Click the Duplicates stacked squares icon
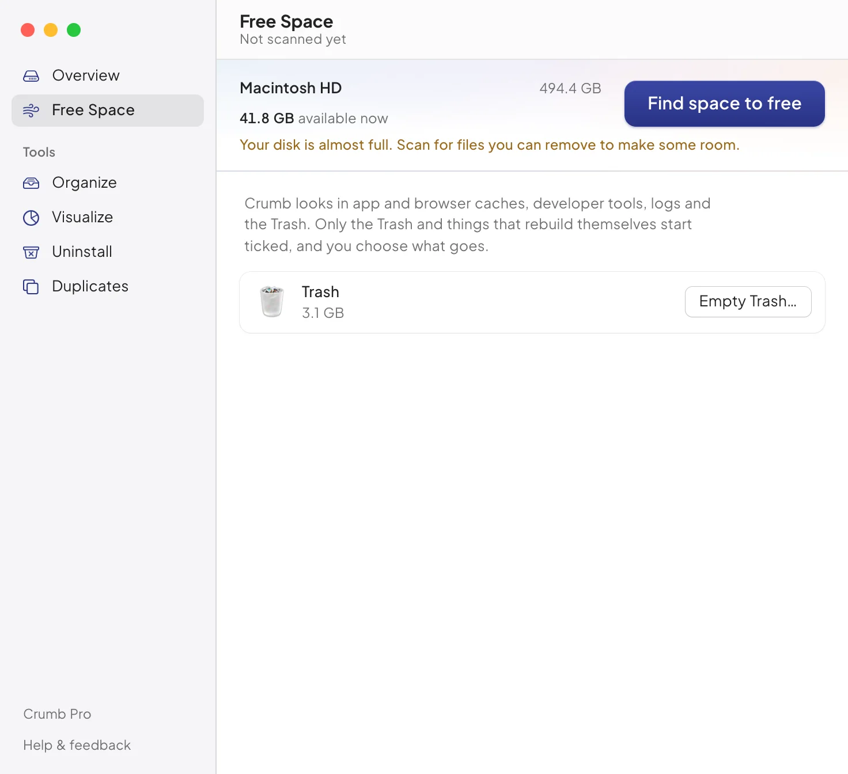This screenshot has width=848, height=774. tap(31, 287)
